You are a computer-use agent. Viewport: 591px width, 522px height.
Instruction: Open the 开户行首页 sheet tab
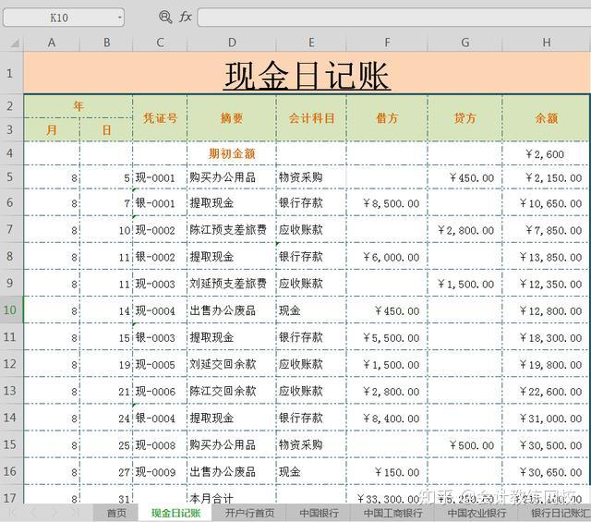(249, 513)
